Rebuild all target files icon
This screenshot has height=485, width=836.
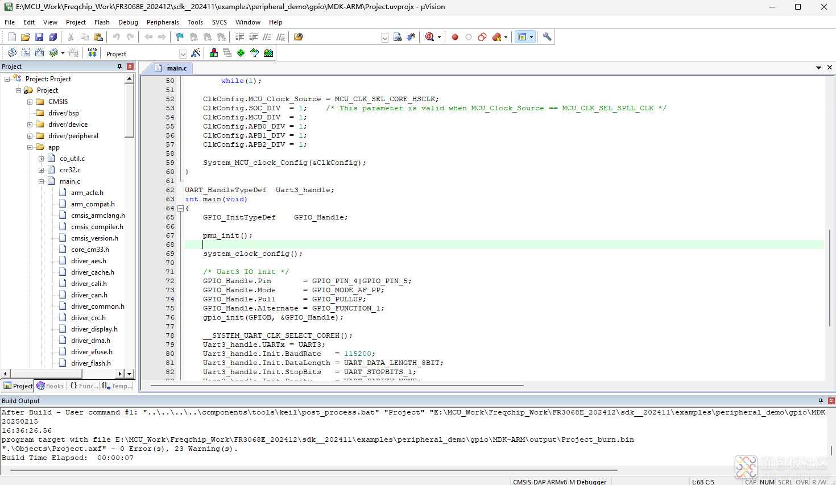(x=39, y=53)
